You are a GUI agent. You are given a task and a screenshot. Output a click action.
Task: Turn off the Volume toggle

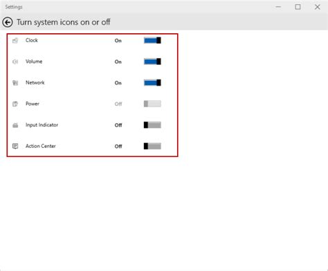tap(152, 62)
